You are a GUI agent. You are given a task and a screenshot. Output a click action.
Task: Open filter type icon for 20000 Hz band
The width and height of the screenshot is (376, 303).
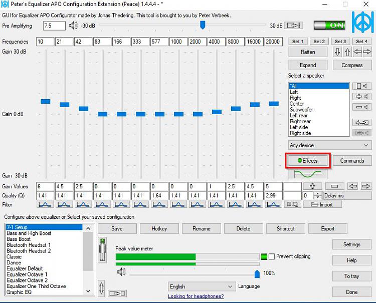pos(273,204)
